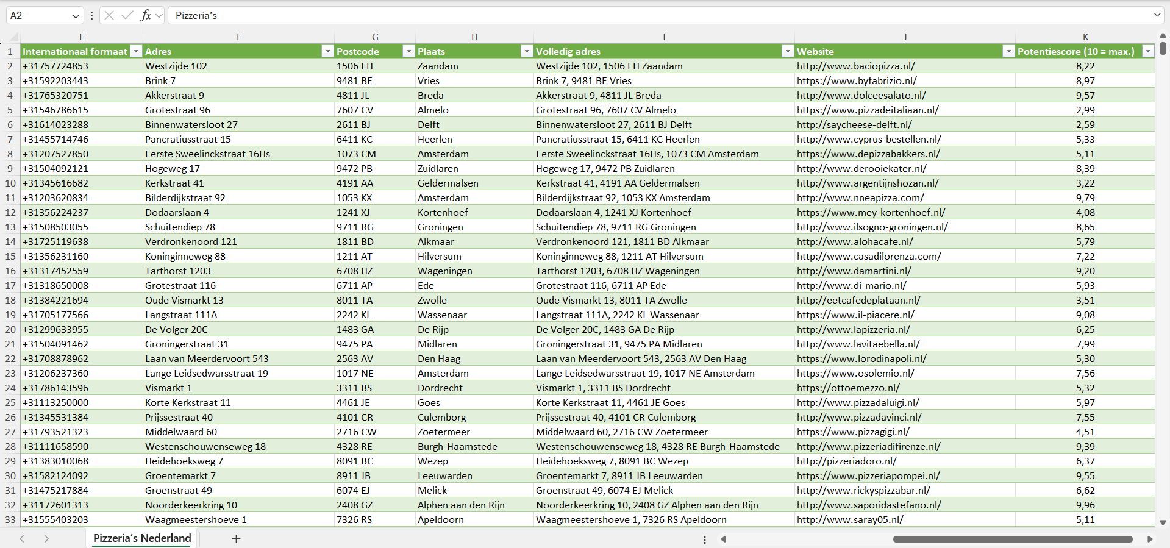Open the Postcode filter dropdown

[x=408, y=51]
